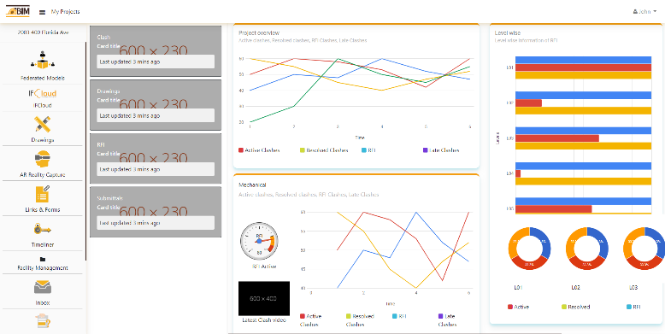Click the BIM logo
665x334 pixels.
tap(17, 12)
